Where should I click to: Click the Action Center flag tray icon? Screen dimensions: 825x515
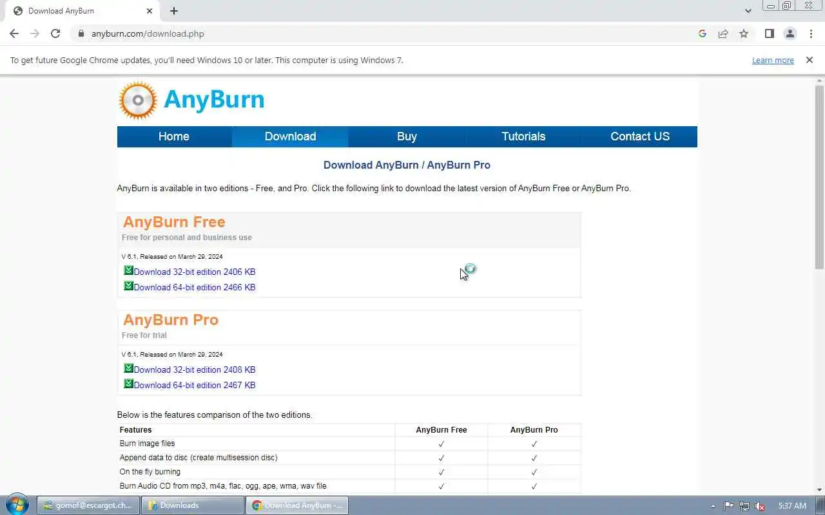tap(728, 506)
